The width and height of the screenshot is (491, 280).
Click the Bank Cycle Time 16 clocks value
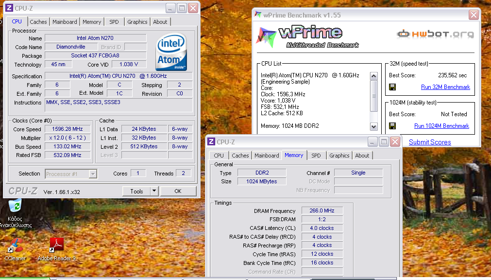[x=322, y=263]
